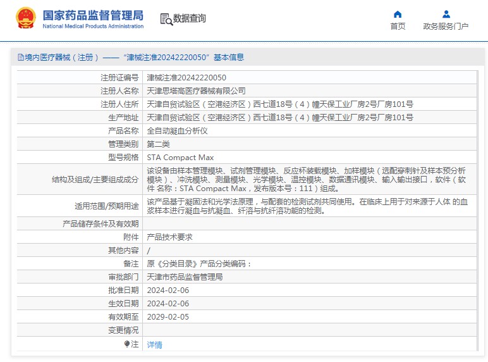Click the document icon before 境内医疗器械

(20, 58)
